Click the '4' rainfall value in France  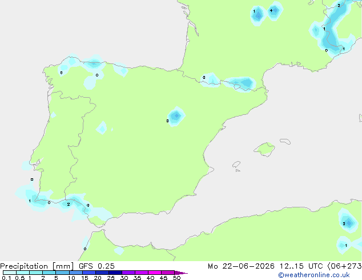point(271,10)
